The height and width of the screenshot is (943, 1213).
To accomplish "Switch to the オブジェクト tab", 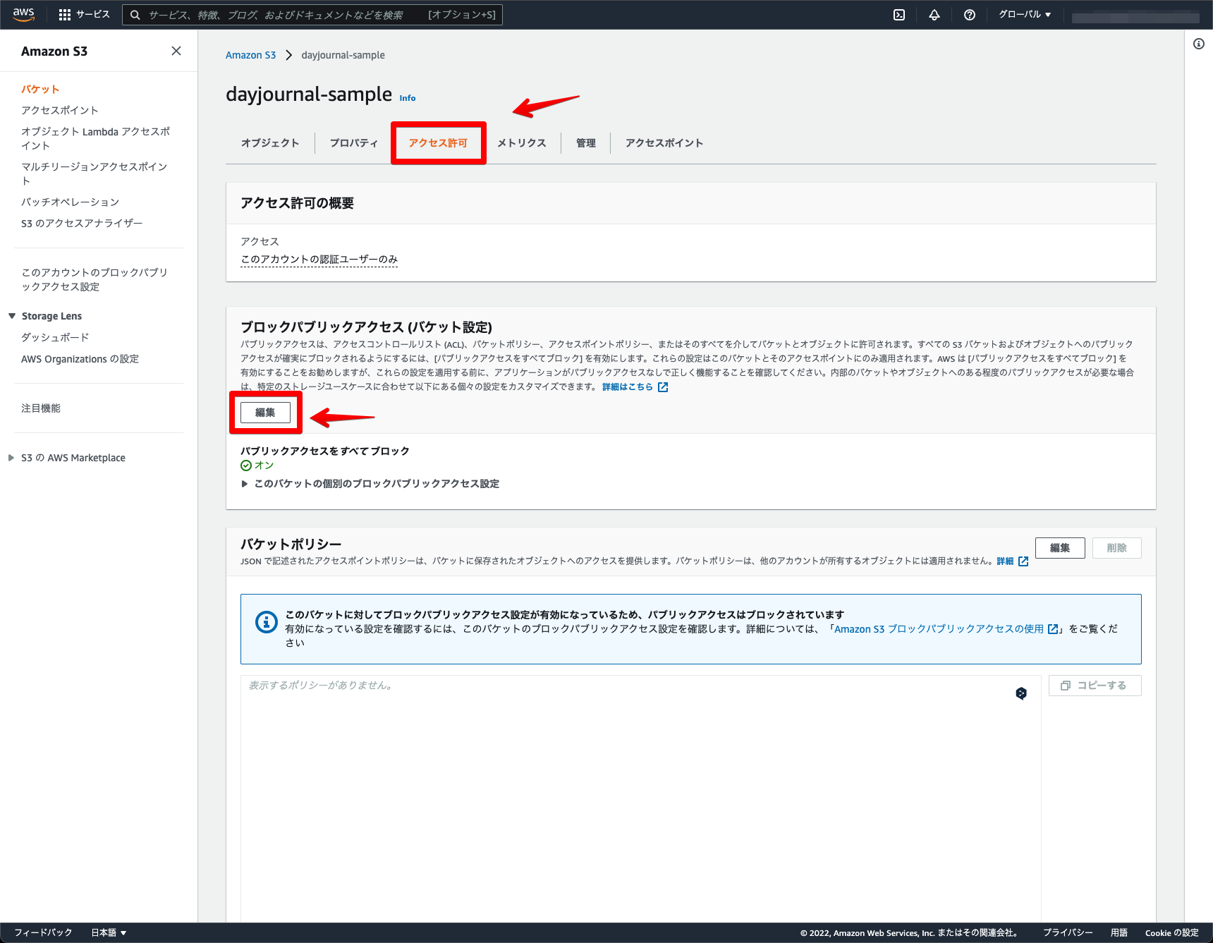I will coord(270,142).
